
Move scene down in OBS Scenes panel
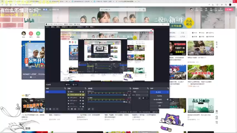click(57, 109)
